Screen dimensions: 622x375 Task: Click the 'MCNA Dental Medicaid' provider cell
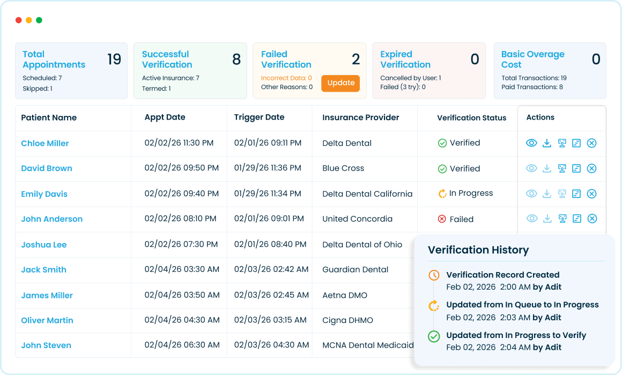[x=368, y=345]
